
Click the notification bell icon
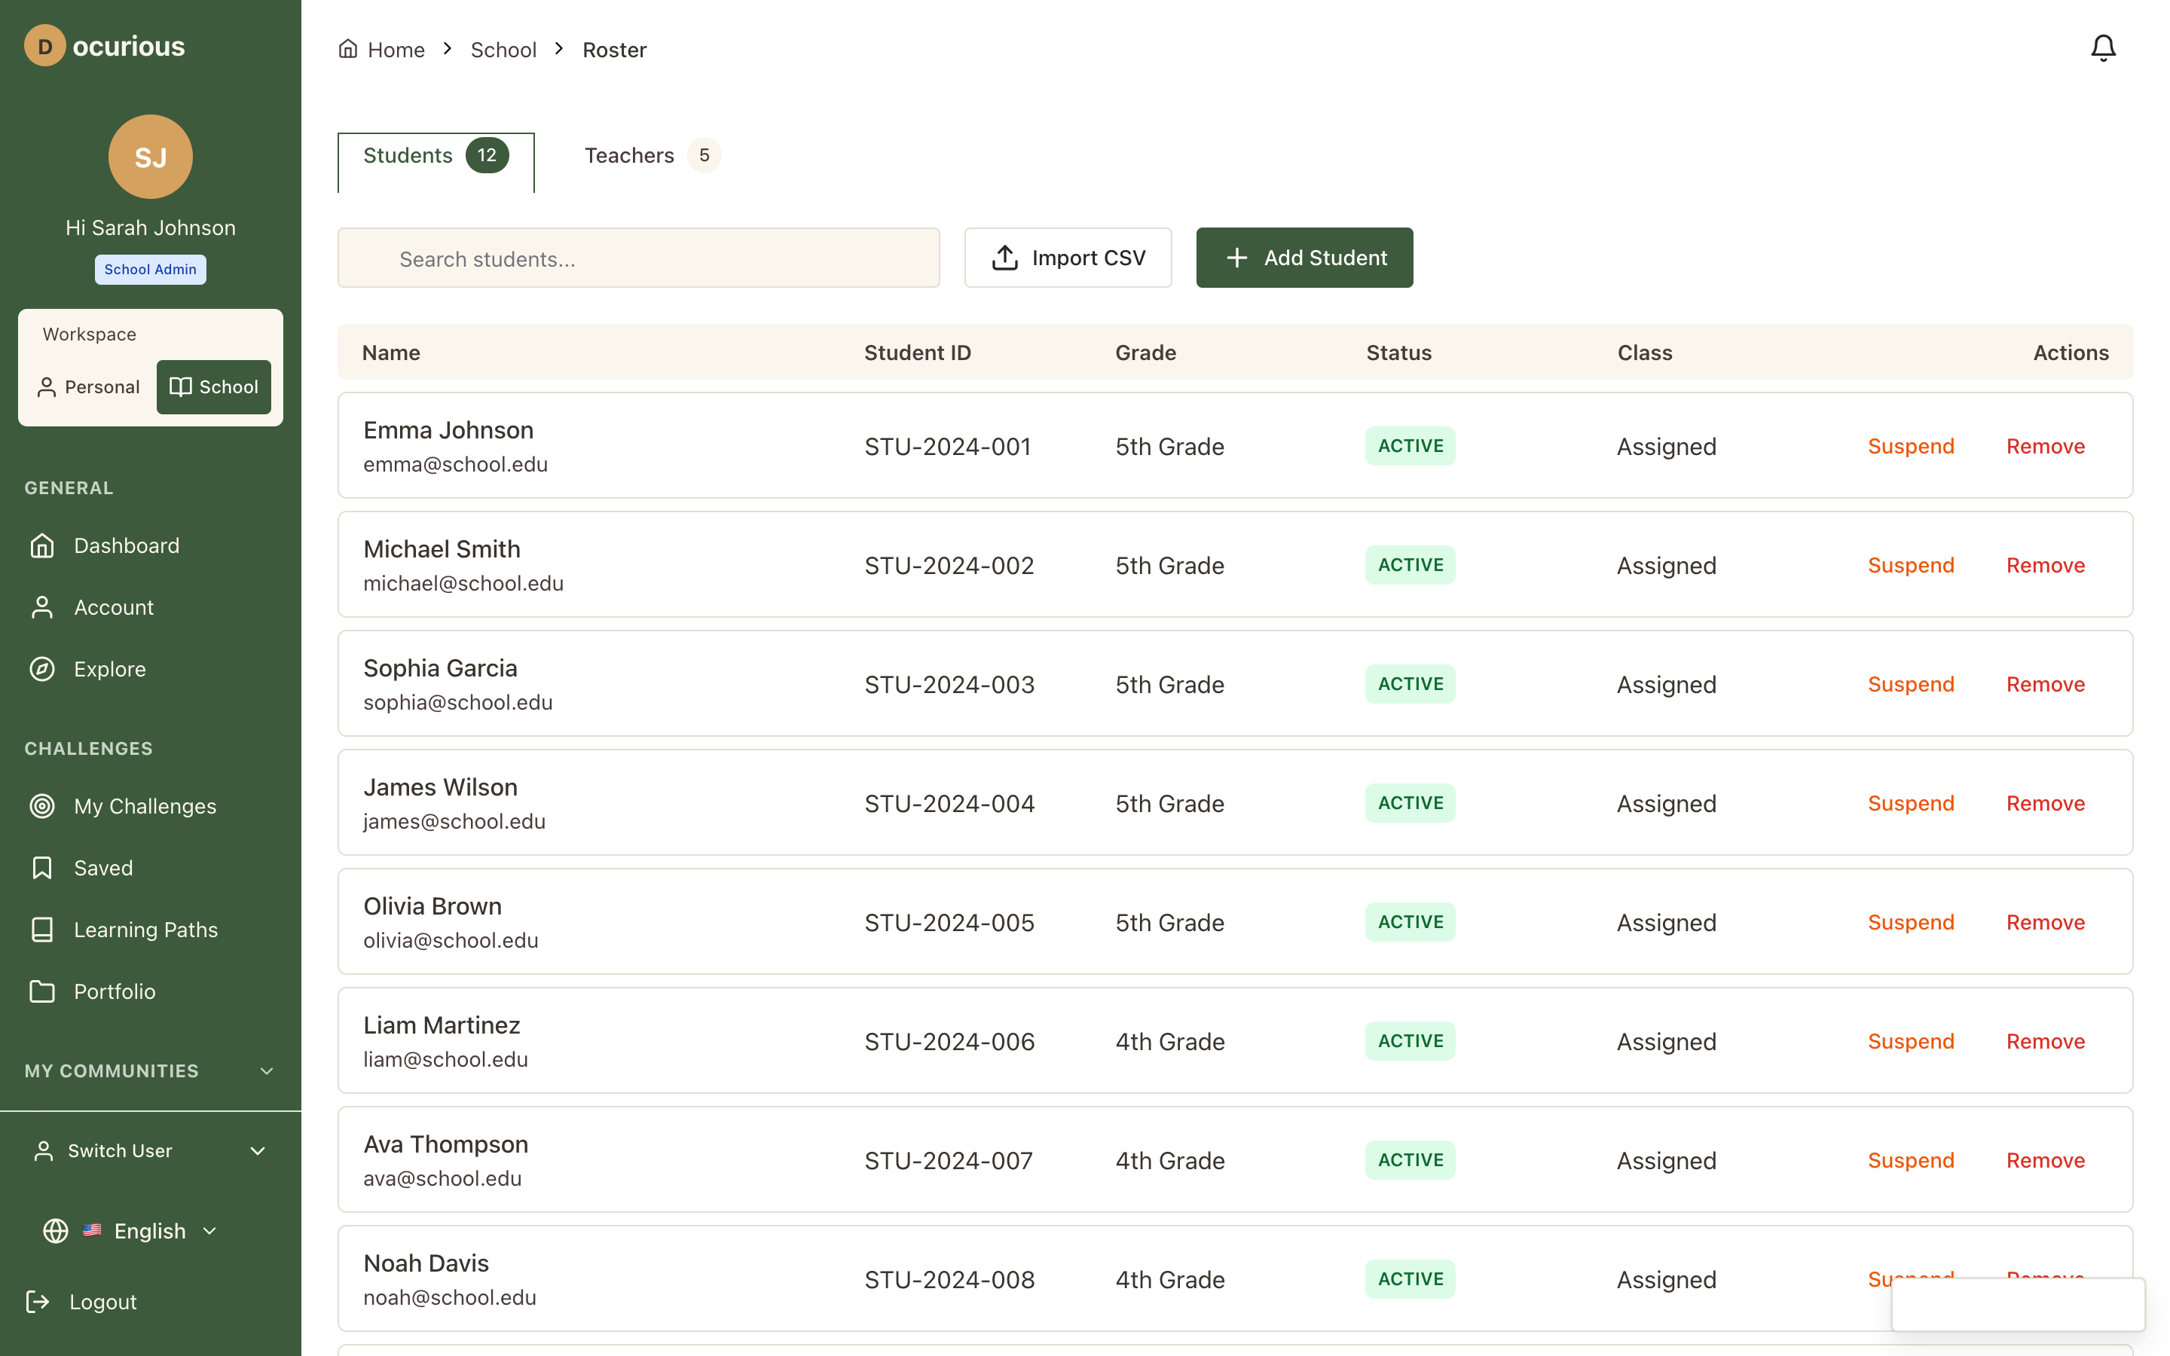tap(2102, 48)
